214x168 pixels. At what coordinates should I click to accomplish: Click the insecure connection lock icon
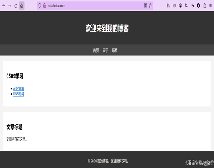44,5
